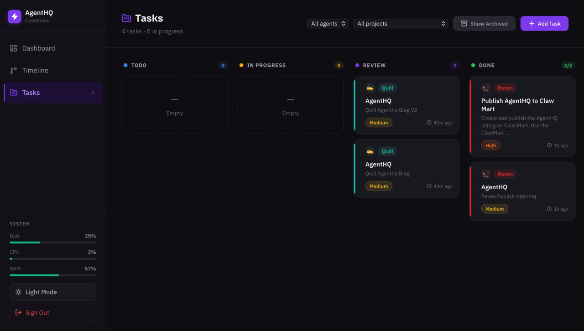Toggle the Show Archived filter
Screen dimensions: 584x331
click(x=484, y=23)
